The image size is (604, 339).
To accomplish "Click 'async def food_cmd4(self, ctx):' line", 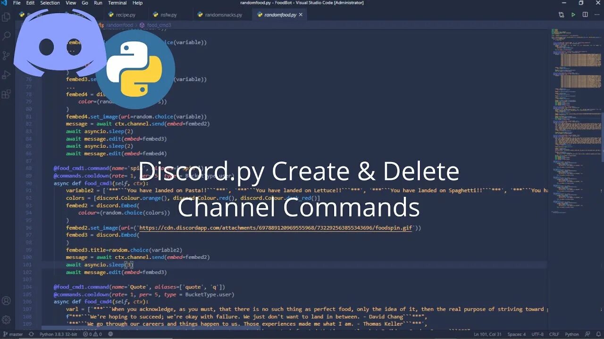I will 101,302.
